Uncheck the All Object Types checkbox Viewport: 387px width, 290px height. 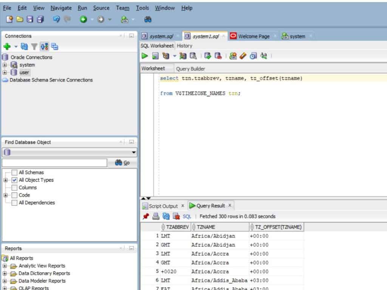coord(15,180)
